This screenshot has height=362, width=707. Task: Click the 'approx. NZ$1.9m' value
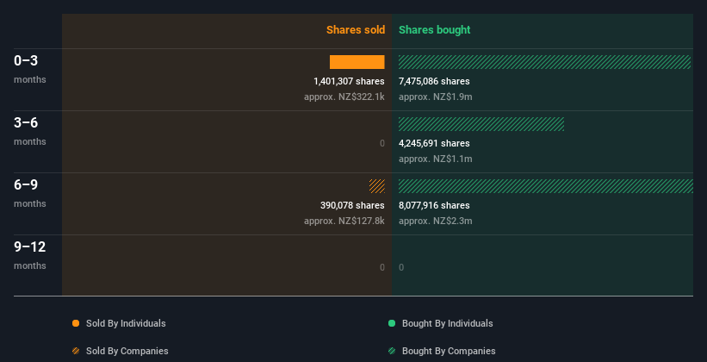436,97
